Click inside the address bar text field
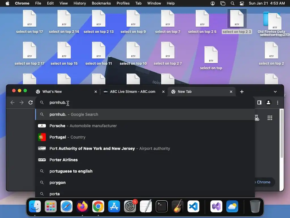Screen dimensions: 290x218 coord(145,102)
